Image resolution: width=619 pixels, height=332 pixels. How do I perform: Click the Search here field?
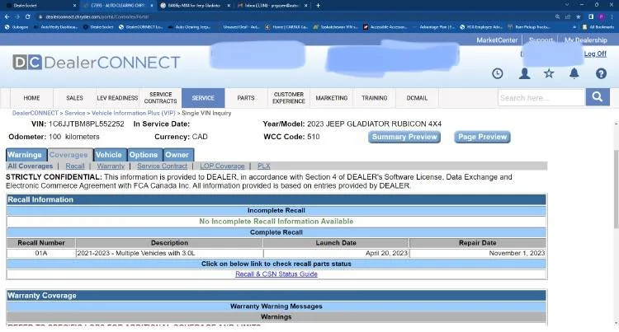click(x=541, y=97)
